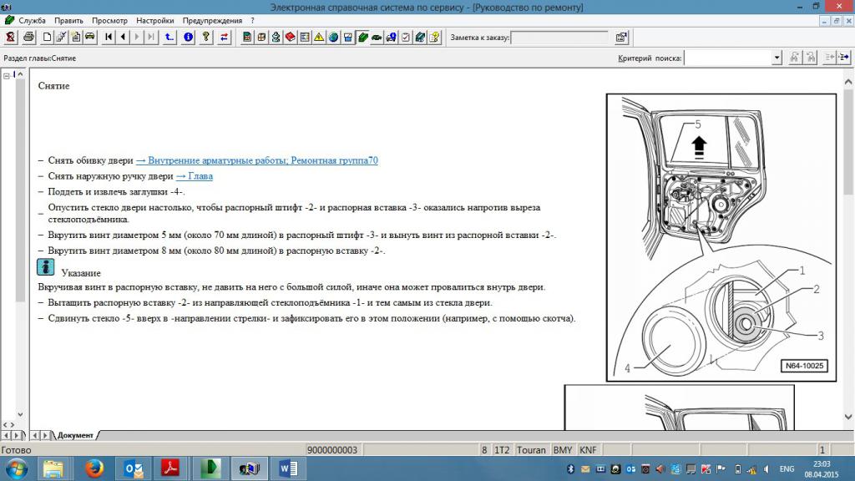Screen dimensions: 855x481
Task: Click the info 'Указание' note icon
Action: tap(45, 267)
